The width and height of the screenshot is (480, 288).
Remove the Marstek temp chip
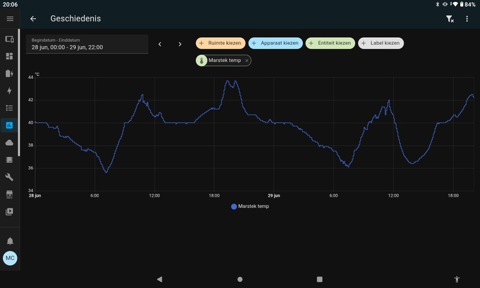pyautogui.click(x=247, y=61)
